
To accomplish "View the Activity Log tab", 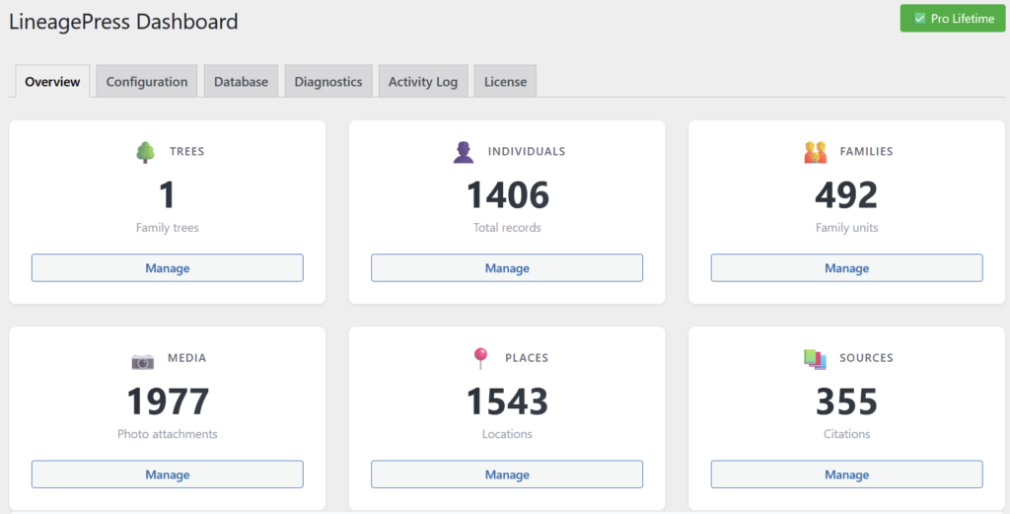I will [x=423, y=82].
